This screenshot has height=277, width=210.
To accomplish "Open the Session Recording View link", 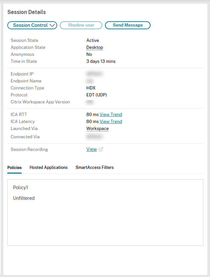I will point(91,150).
